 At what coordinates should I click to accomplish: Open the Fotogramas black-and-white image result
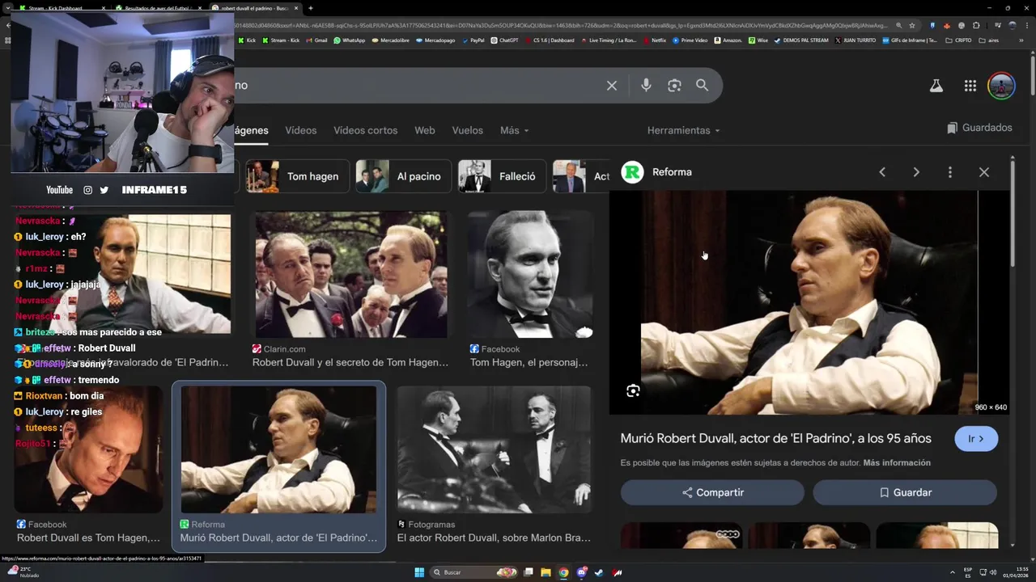click(494, 449)
